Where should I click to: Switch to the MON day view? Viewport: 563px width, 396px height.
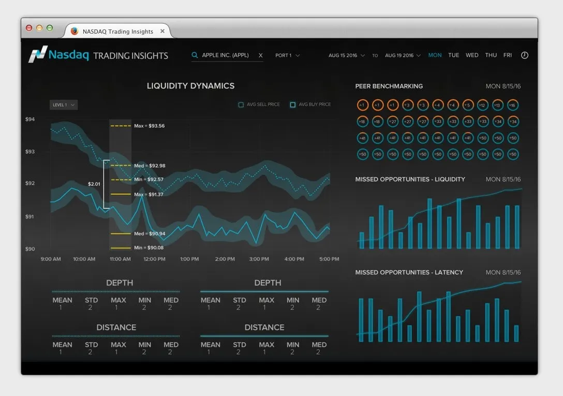tap(435, 55)
